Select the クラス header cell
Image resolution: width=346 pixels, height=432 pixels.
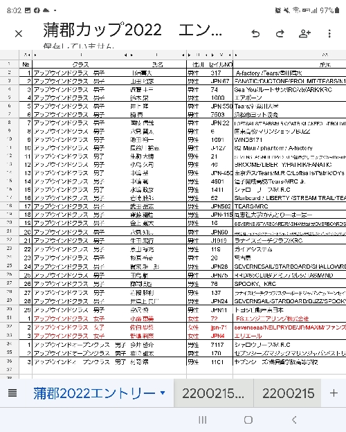click(80, 64)
